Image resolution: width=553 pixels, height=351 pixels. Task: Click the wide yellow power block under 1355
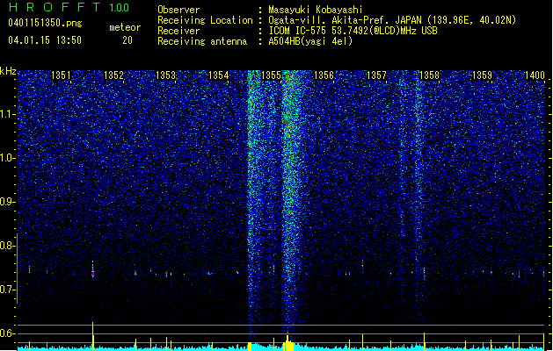click(289, 344)
